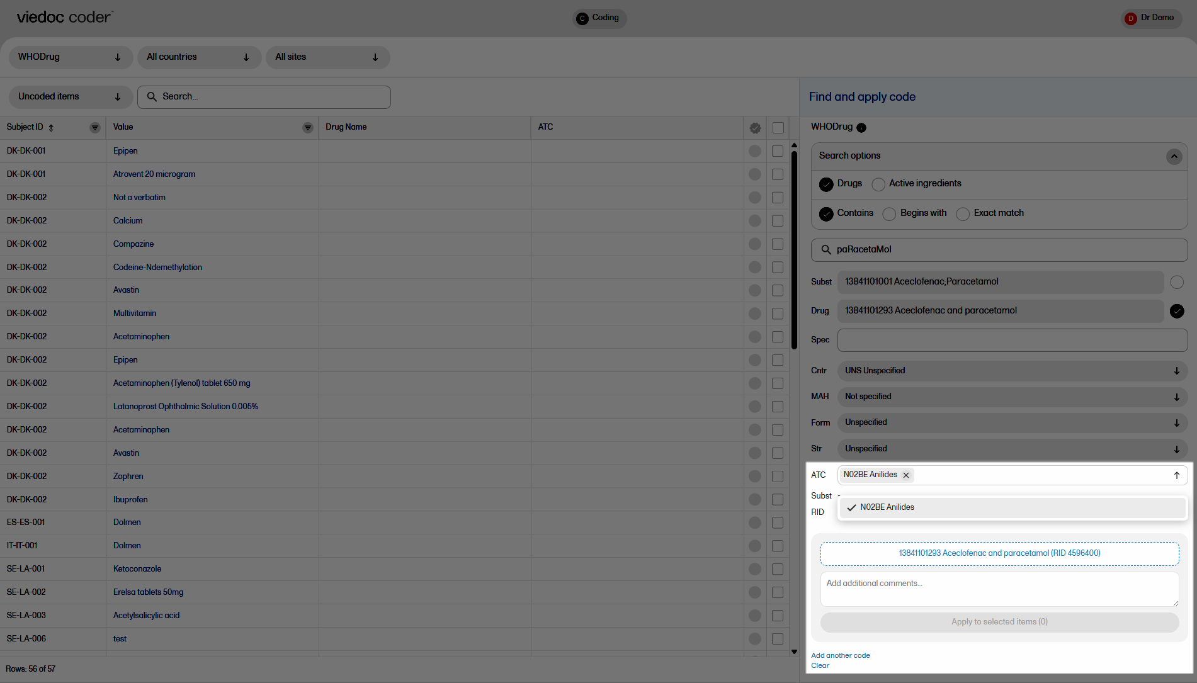Expand the Uncoded items filter dropdown
1197x683 pixels.
70,97
